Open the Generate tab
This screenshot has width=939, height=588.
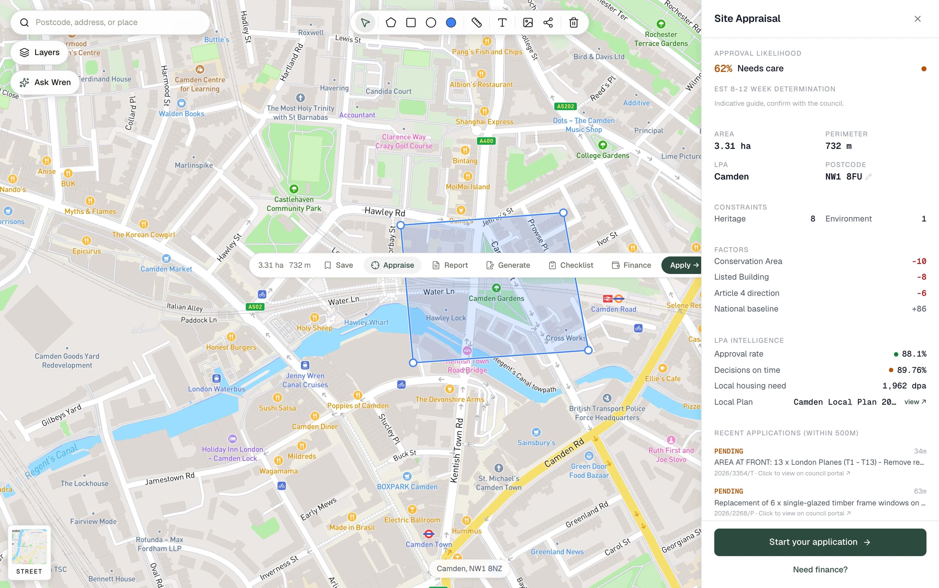(508, 265)
